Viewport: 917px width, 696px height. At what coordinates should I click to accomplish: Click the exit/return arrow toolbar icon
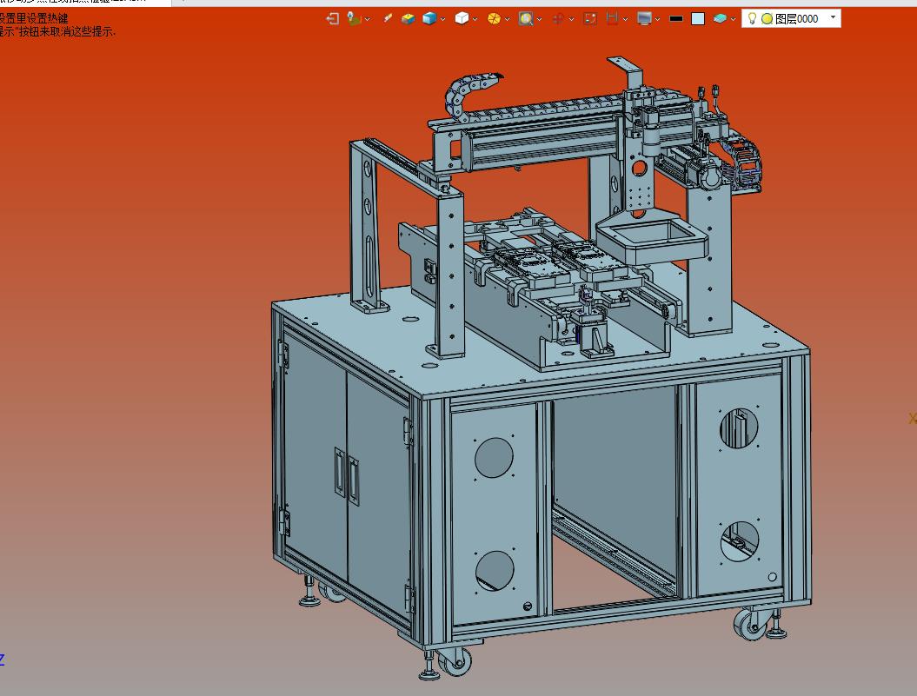332,19
